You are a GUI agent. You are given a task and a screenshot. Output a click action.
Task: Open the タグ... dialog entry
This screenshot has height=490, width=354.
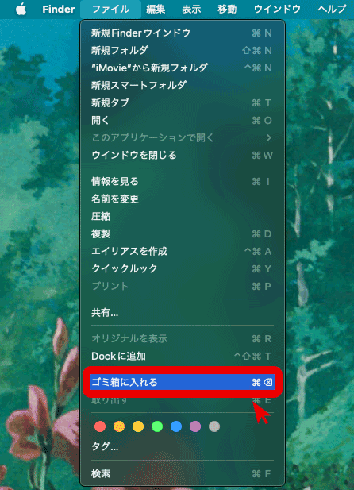[183, 446]
